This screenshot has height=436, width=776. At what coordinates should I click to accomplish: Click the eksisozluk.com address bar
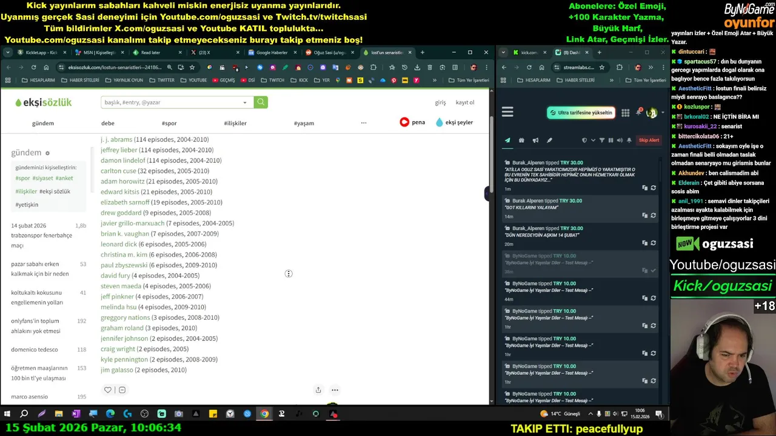115,67
